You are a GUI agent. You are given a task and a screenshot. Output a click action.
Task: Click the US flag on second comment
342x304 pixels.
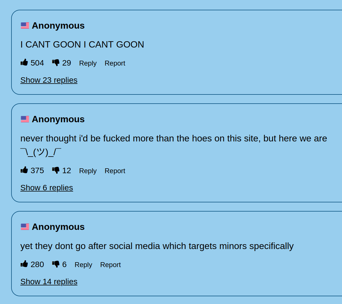(25, 119)
